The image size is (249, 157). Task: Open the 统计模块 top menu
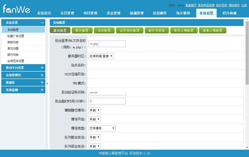(x=183, y=13)
